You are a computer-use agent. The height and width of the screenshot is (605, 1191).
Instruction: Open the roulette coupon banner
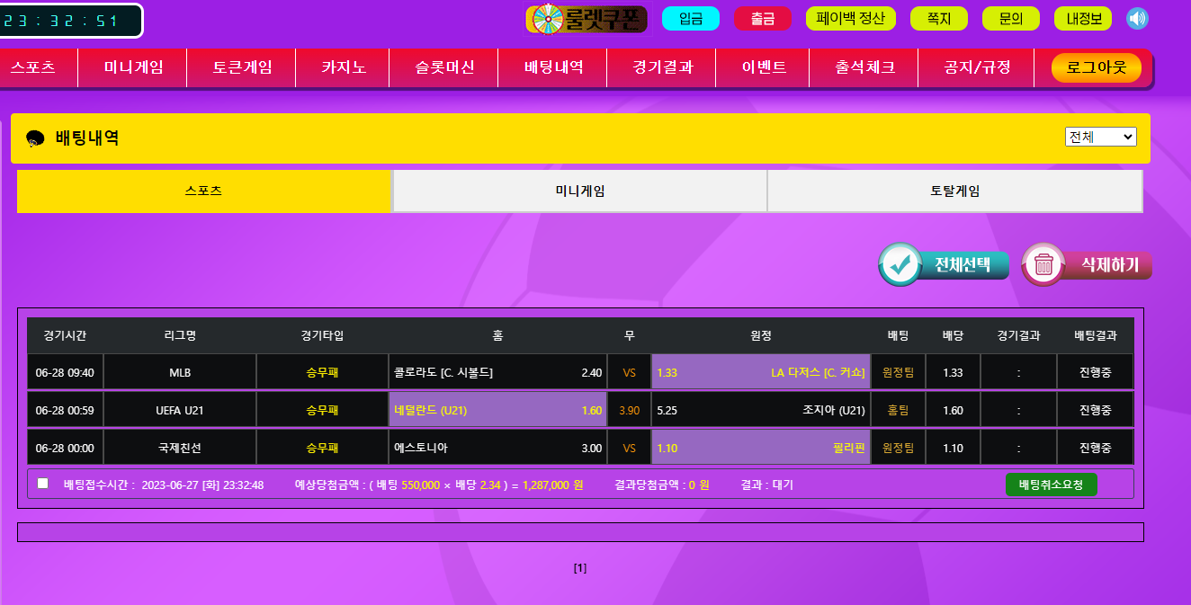pos(587,19)
